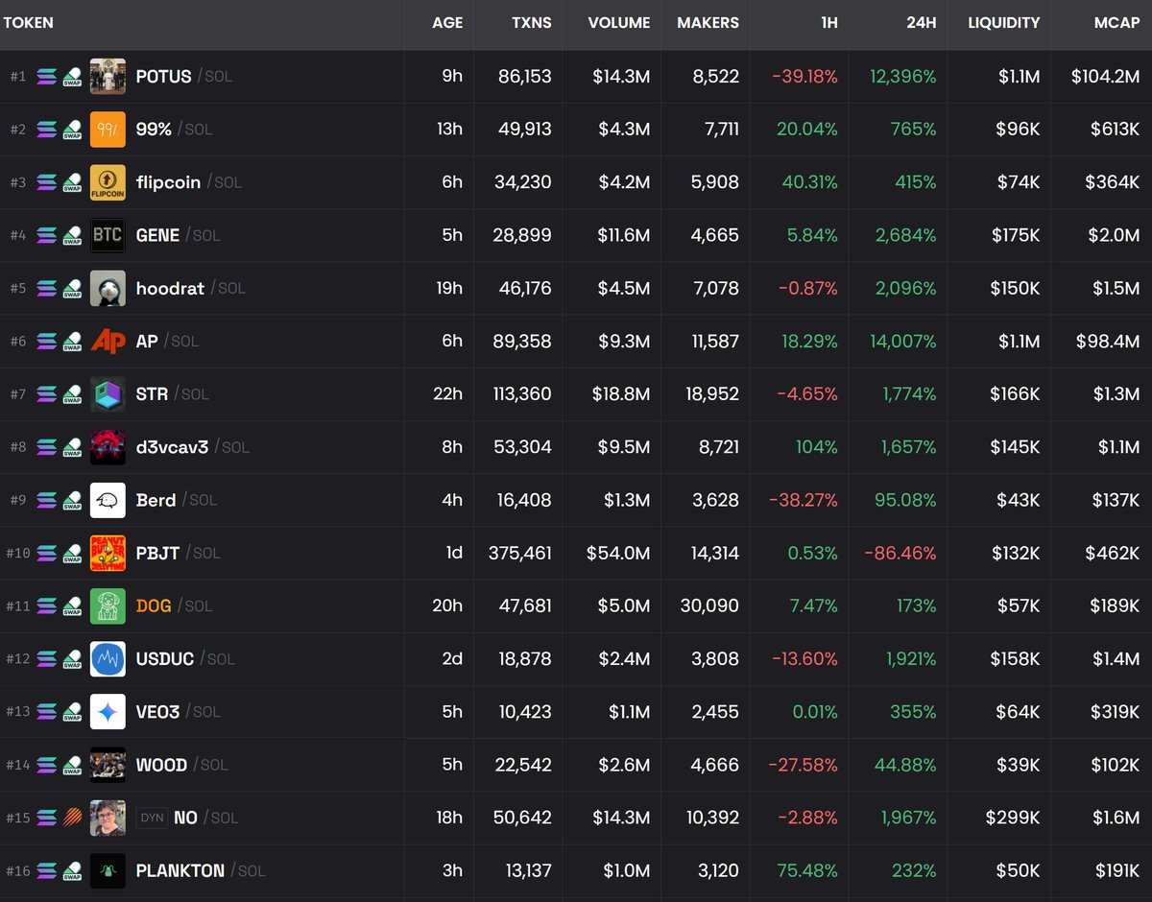This screenshot has height=902, width=1152.
Task: Click the Solana chain icon in POTUS row
Action: coord(46,77)
